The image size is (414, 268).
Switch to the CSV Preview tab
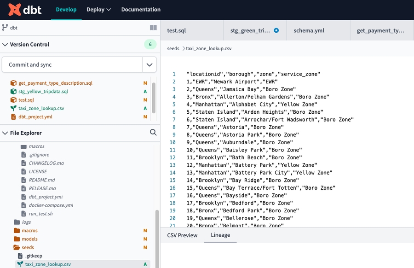pyautogui.click(x=182, y=235)
